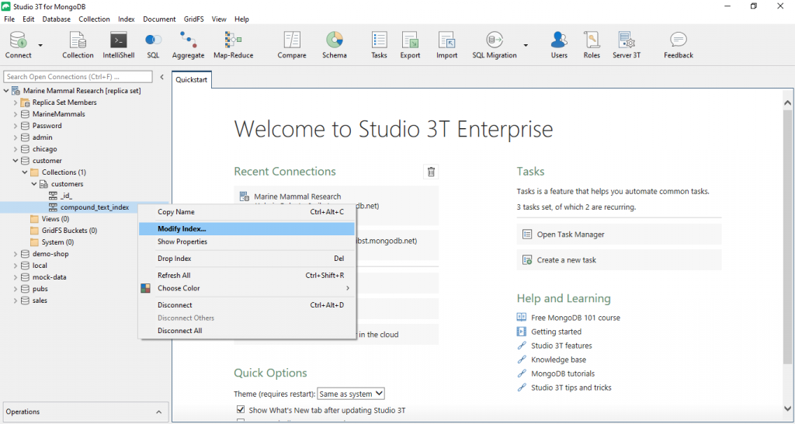Image resolution: width=795 pixels, height=424 pixels.
Task: Select Disconnect in context menu
Action: pos(246,305)
